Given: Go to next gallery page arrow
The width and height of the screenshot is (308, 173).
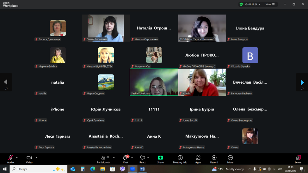Looking at the screenshot, I should pyautogui.click(x=302, y=82).
